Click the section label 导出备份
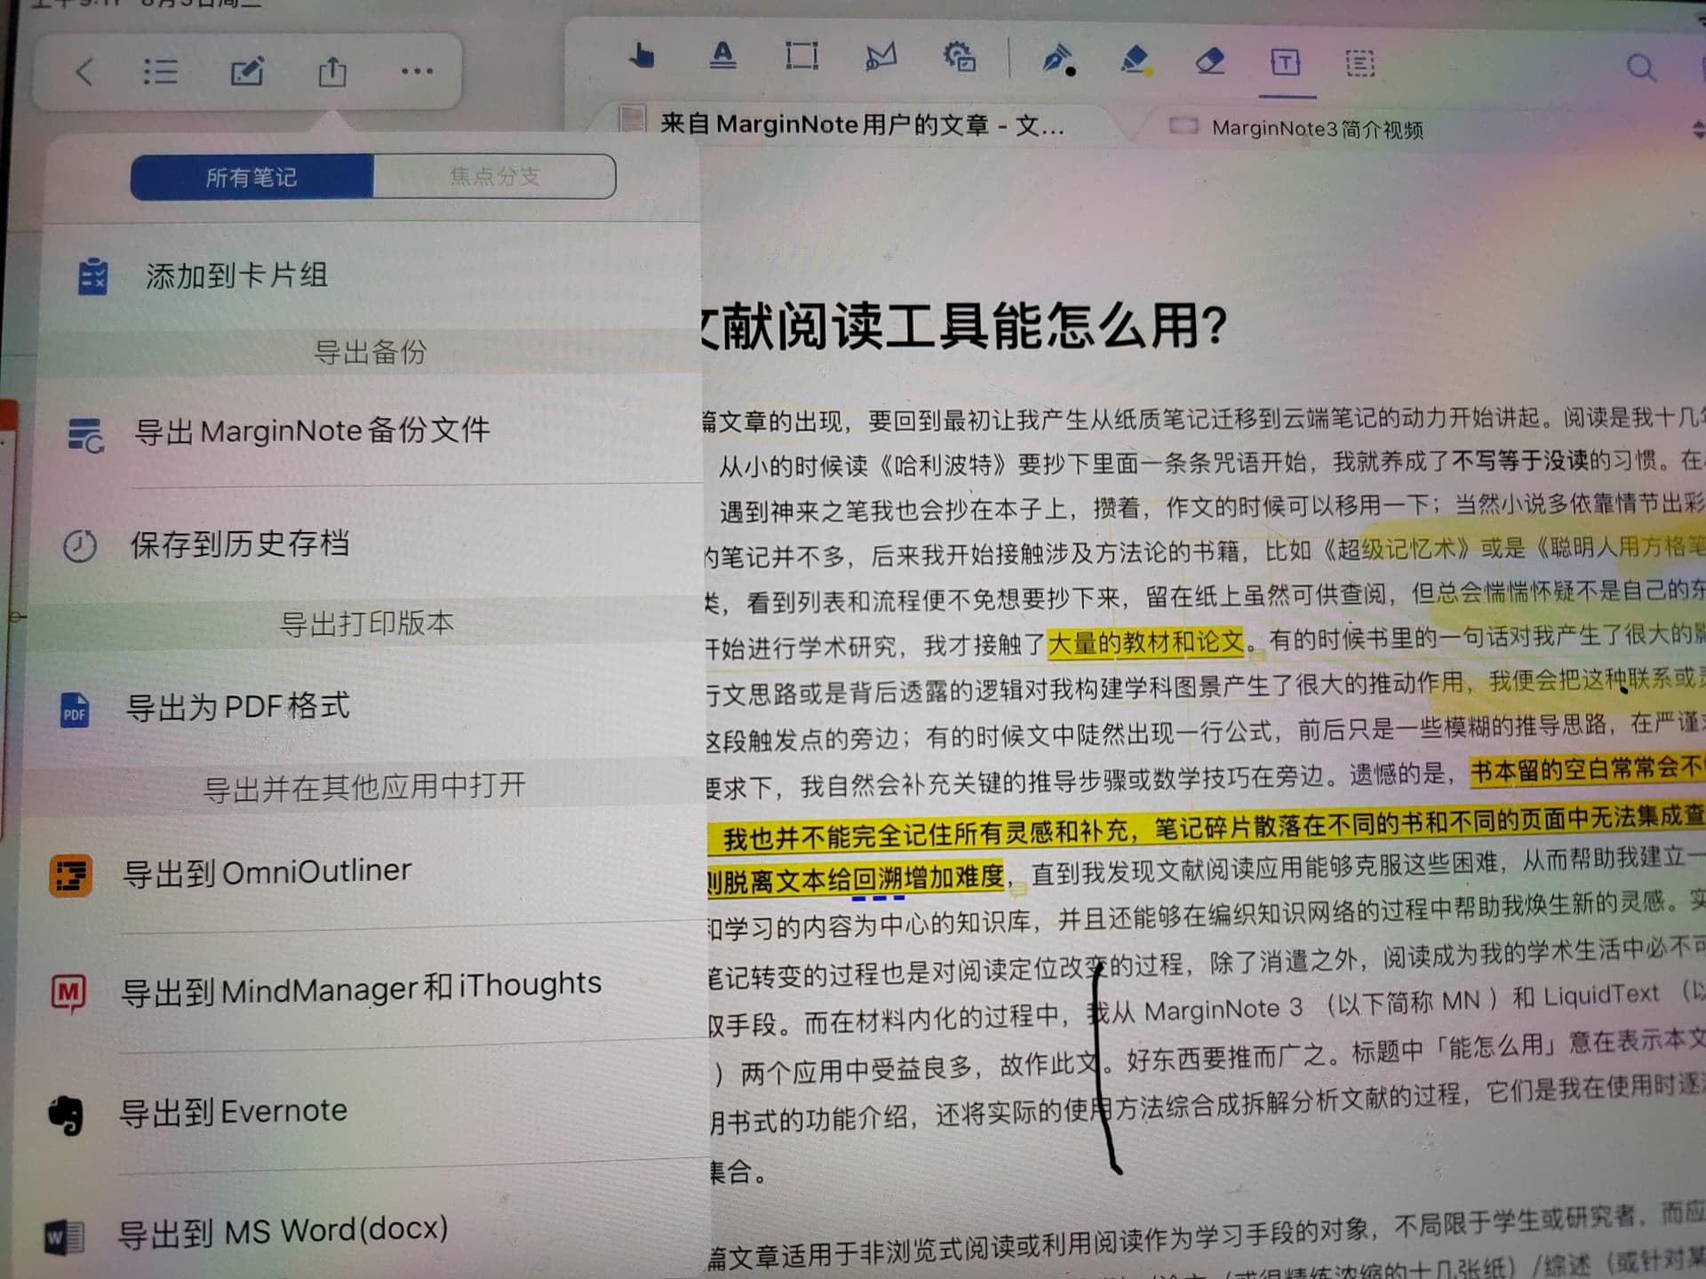1706x1279 pixels. [x=370, y=352]
